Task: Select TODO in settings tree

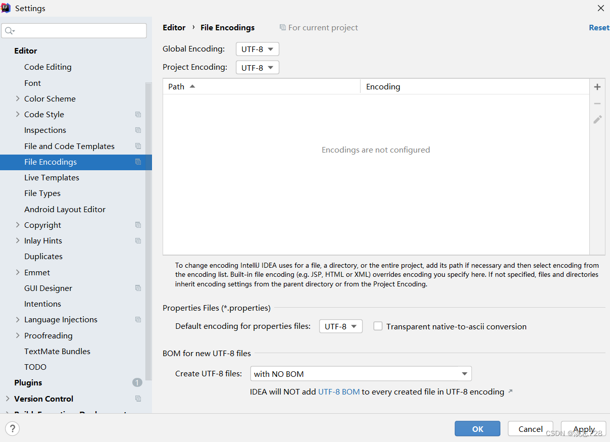Action: [x=35, y=367]
